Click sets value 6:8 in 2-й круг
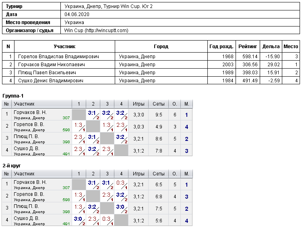 click(159, 197)
